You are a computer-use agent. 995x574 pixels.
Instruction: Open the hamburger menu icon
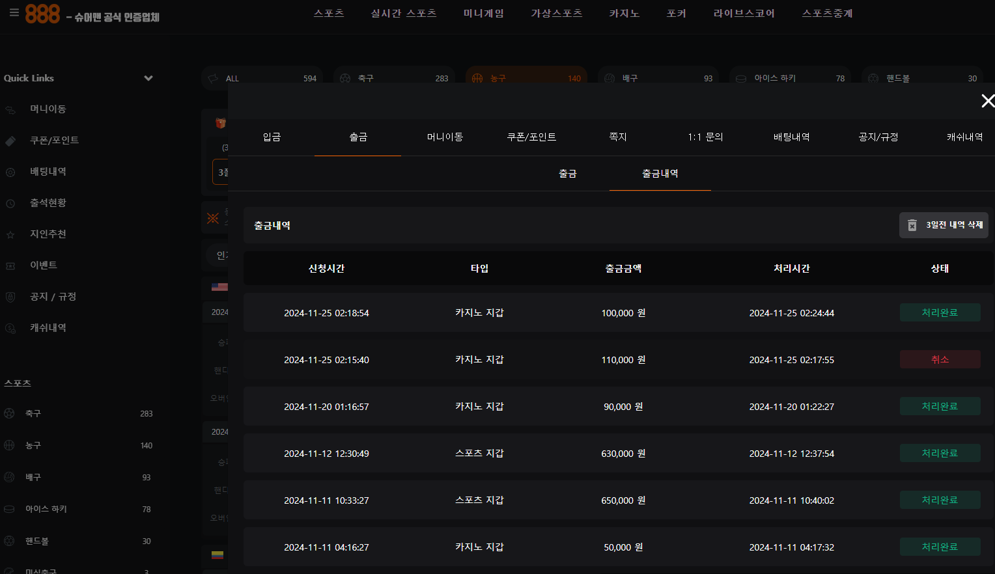(14, 12)
